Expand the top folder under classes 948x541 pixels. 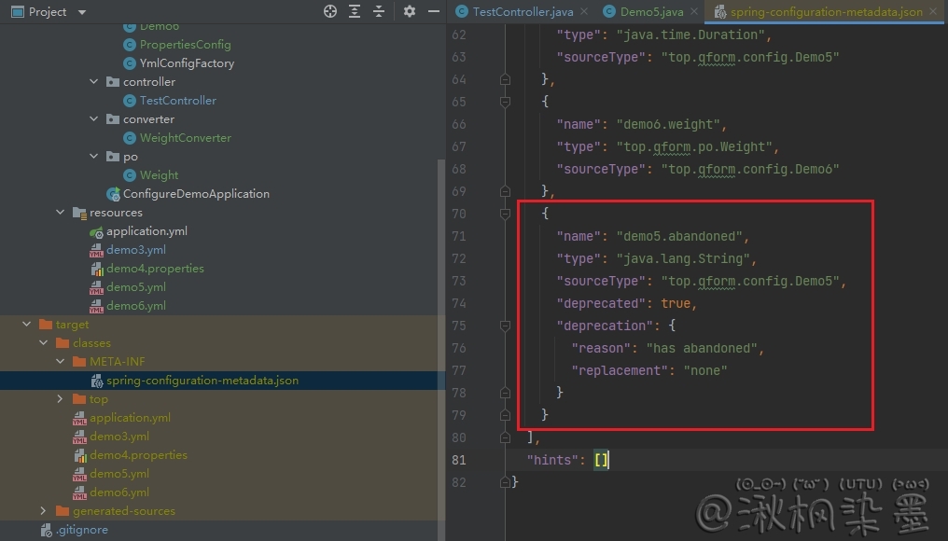(61, 399)
